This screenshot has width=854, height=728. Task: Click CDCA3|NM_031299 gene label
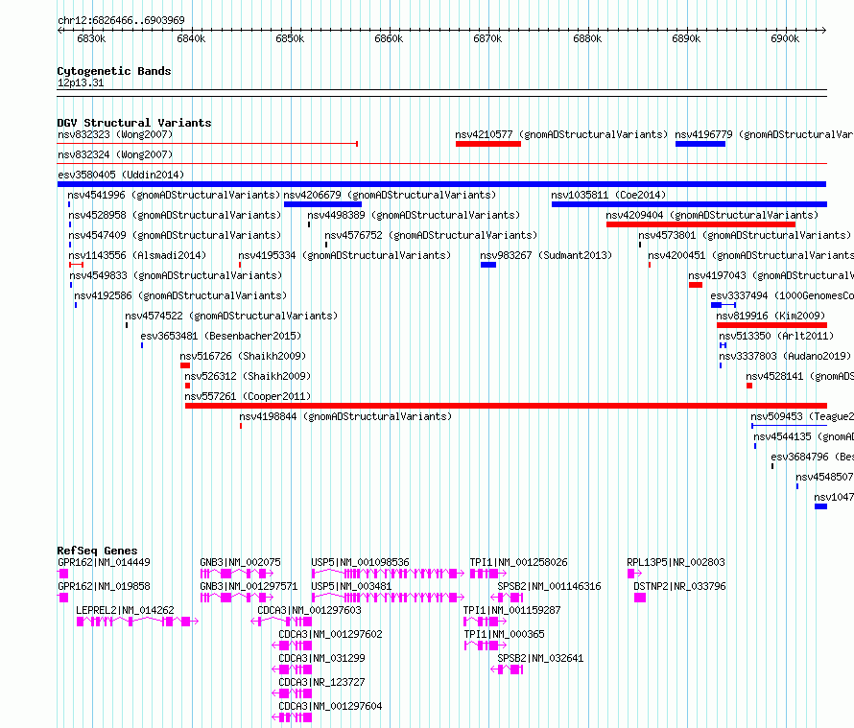321,658
